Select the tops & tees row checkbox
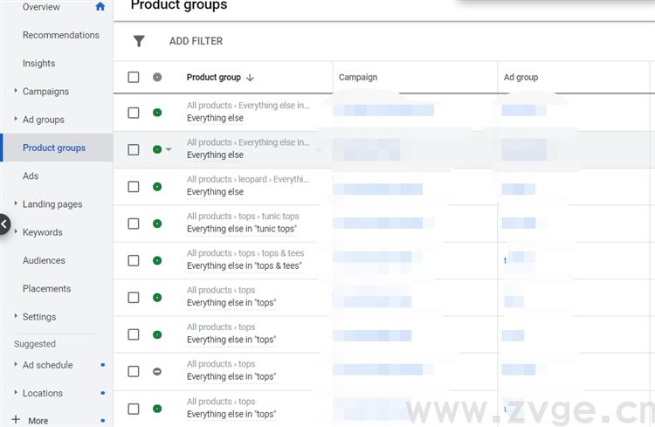 134,260
